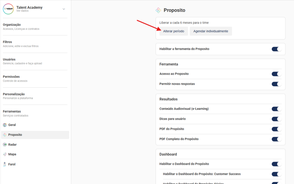This screenshot has width=294, height=184.
Task: Click Agendar individualmente button
Action: (210, 31)
